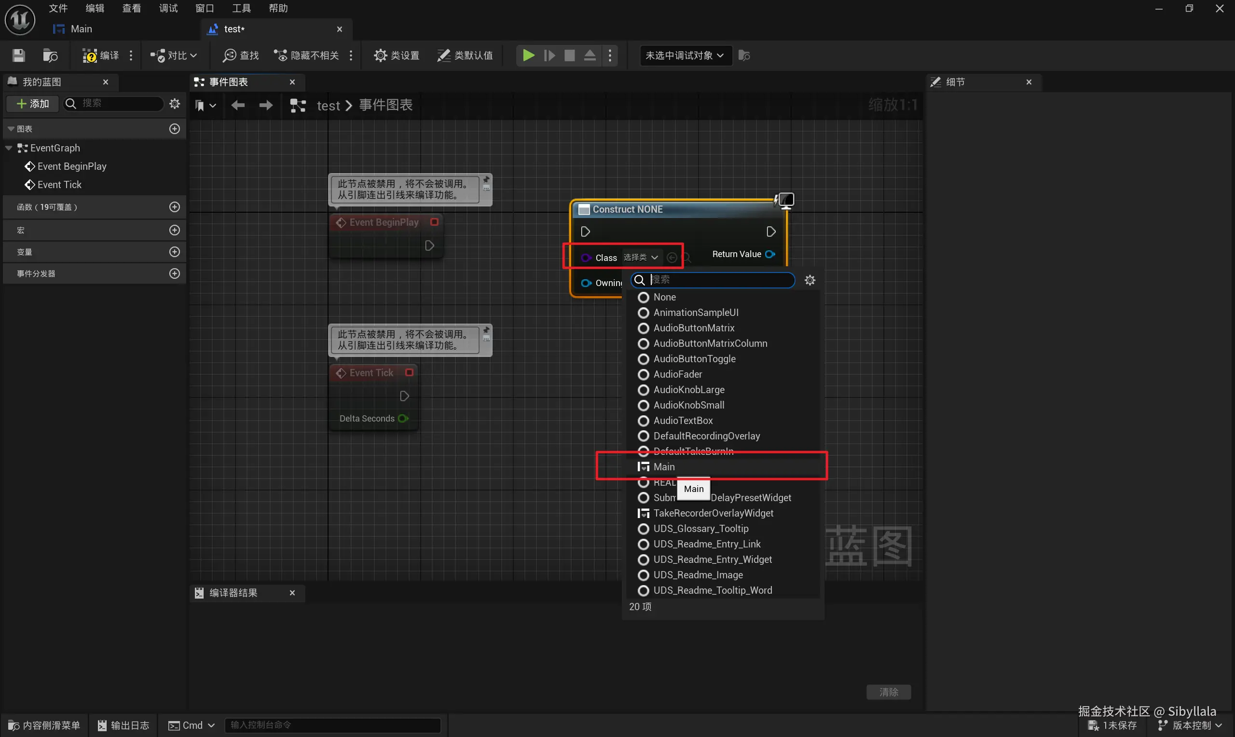1235x737 pixels.
Task: Click the graph navigate back arrow
Action: pos(238,105)
